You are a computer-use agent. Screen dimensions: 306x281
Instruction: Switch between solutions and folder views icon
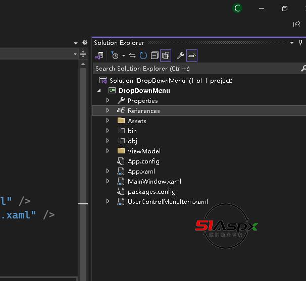[99, 55]
